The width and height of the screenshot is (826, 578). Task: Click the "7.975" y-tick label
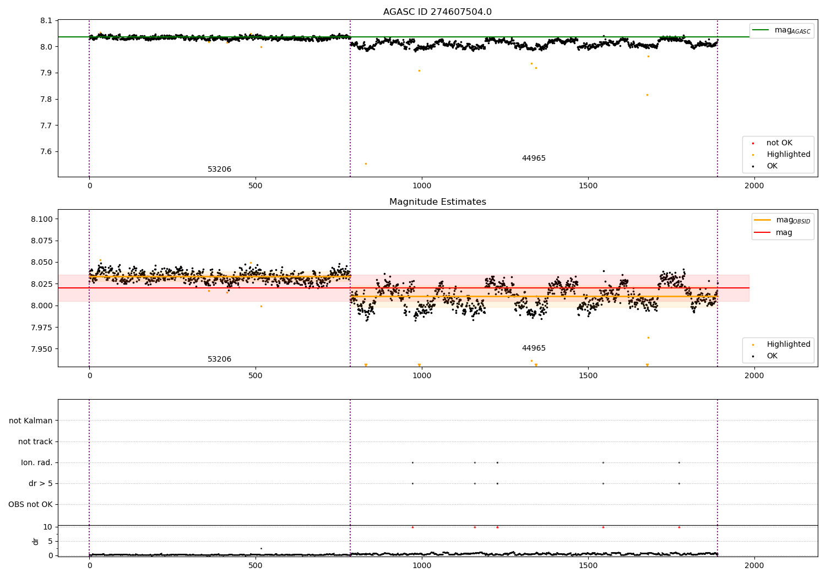click(42, 328)
